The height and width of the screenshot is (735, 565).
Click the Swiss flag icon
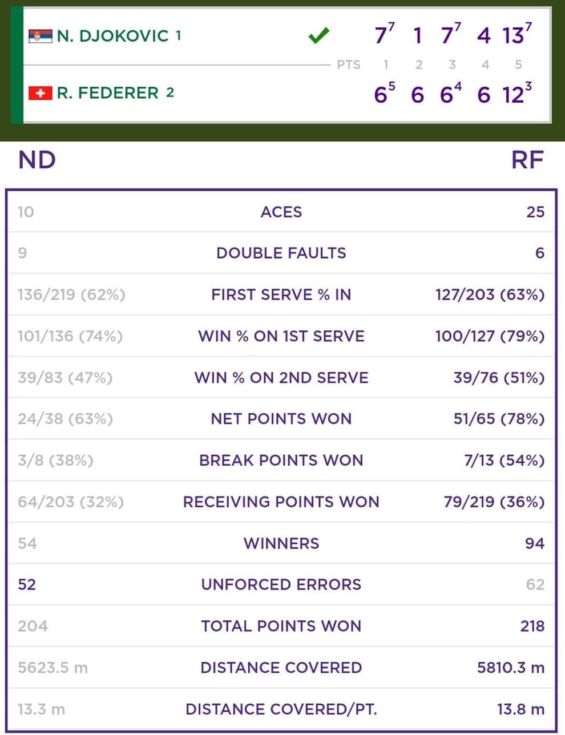[x=41, y=92]
